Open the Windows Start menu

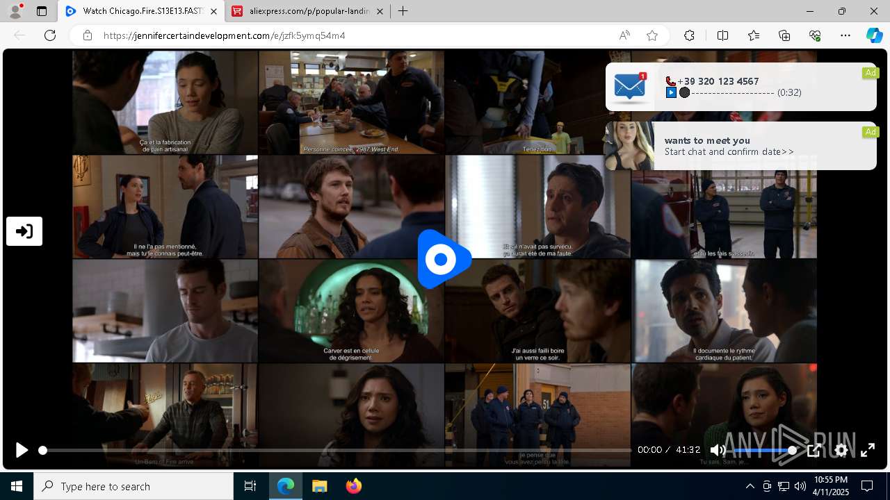tap(17, 486)
